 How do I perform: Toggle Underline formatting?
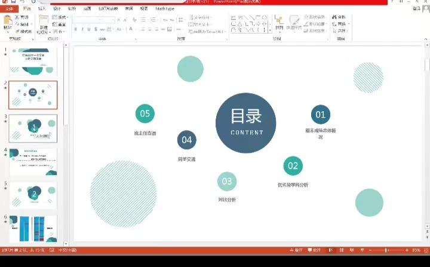point(89,29)
